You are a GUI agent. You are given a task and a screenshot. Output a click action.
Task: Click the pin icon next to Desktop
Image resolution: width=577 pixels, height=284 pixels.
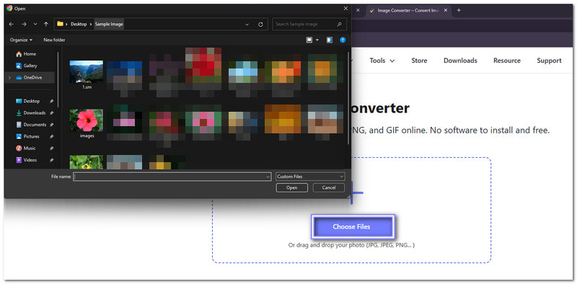coord(51,101)
